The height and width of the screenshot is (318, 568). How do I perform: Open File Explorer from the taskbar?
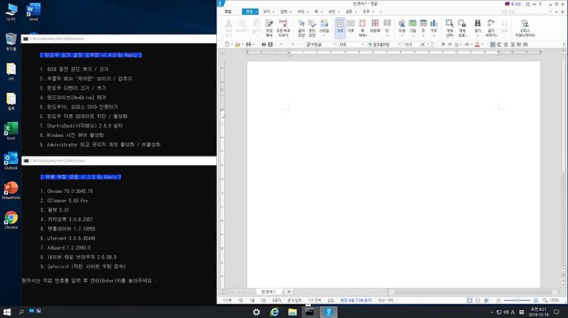coord(293,312)
